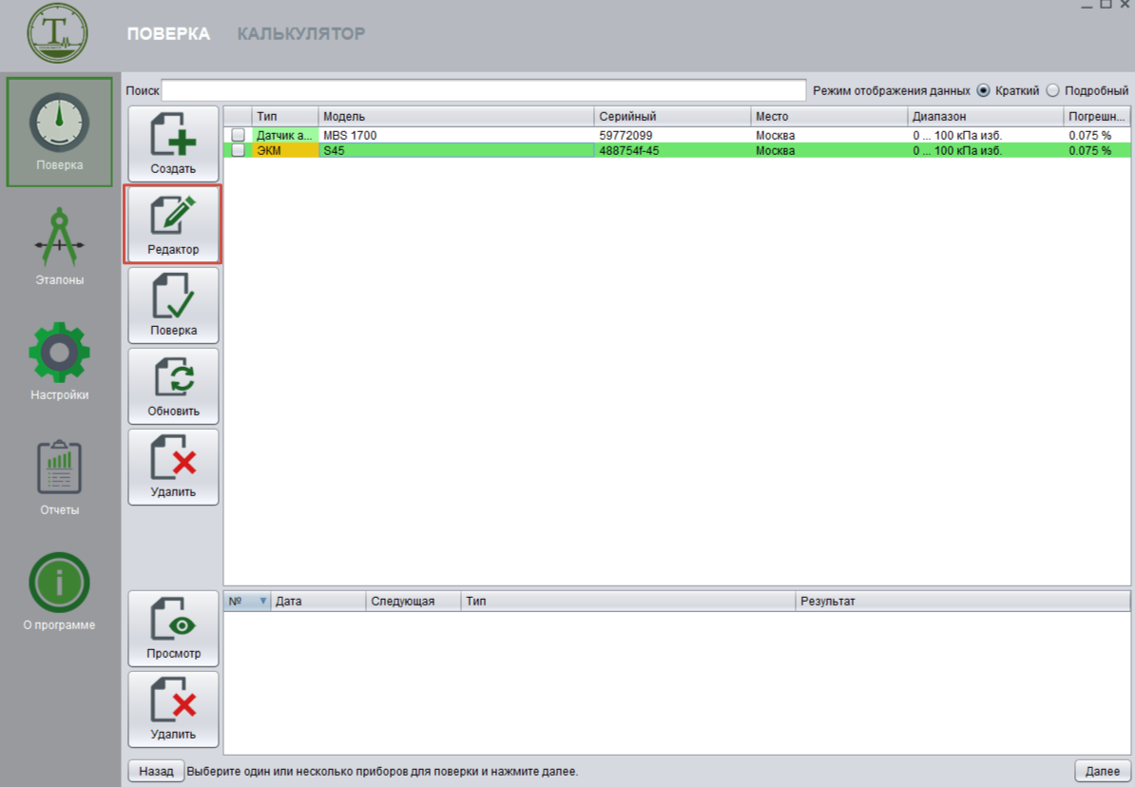
Task: Select the Краткий display mode radio button
Action: click(983, 91)
